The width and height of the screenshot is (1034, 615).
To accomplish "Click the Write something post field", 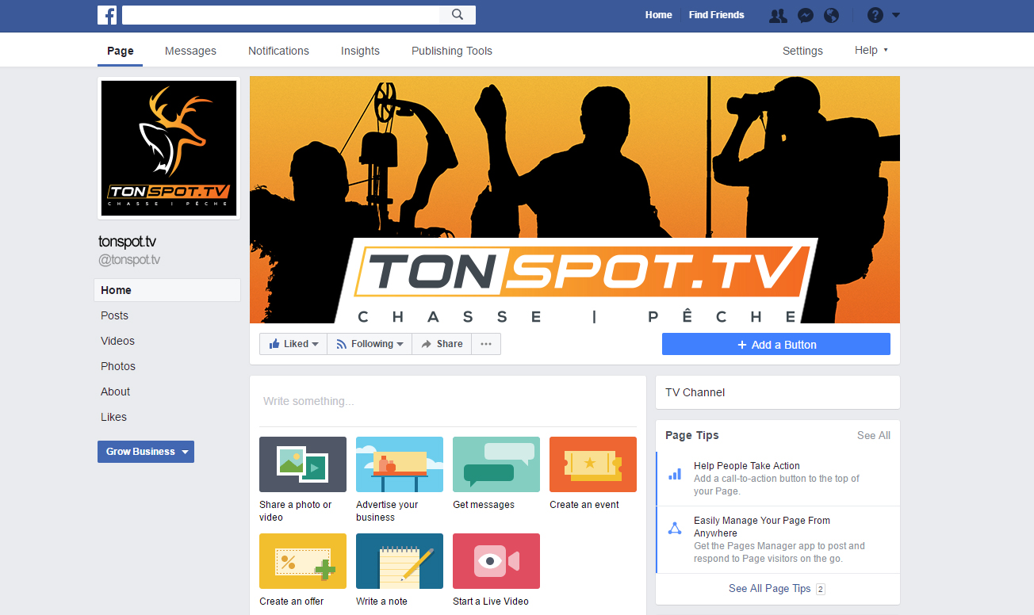I will tap(448, 402).
